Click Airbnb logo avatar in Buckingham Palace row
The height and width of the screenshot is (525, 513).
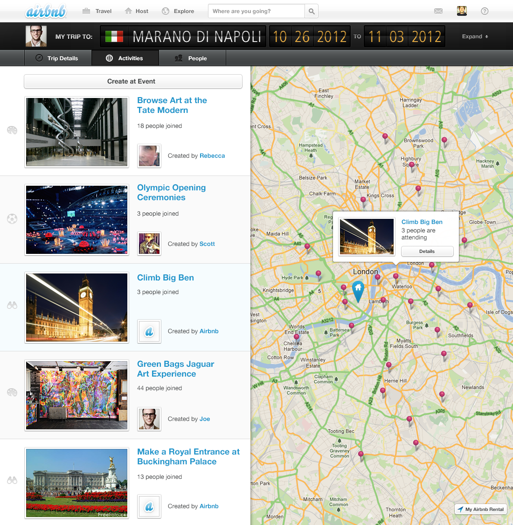point(149,506)
